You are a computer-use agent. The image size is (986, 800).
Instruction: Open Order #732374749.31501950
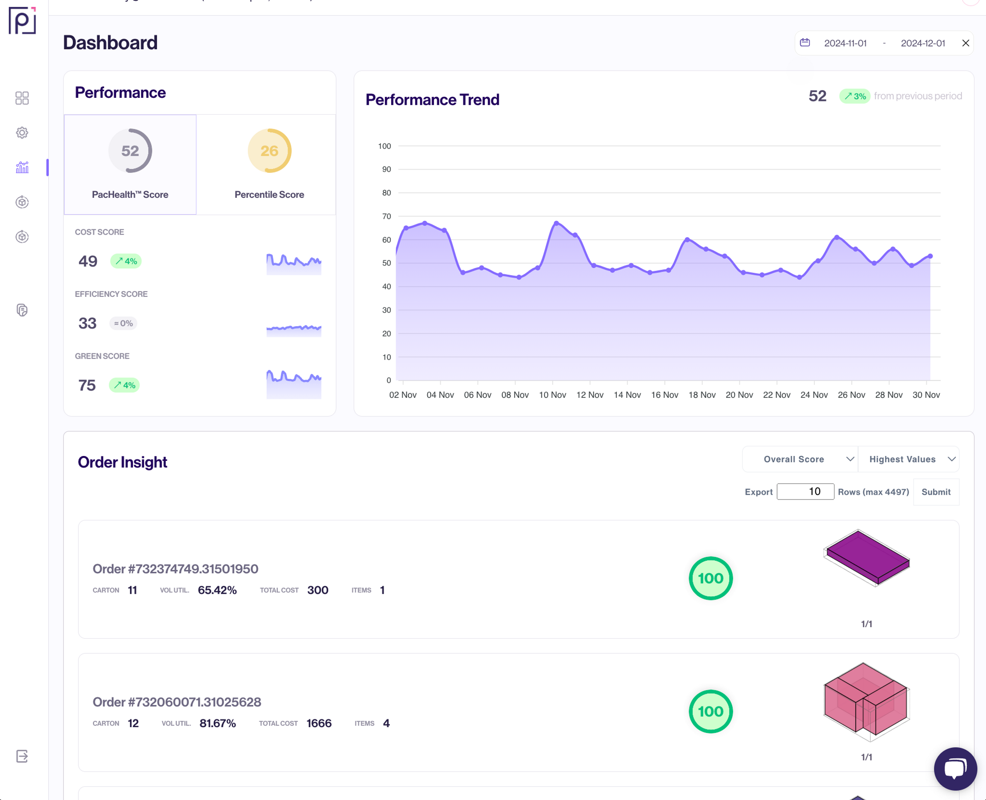175,568
